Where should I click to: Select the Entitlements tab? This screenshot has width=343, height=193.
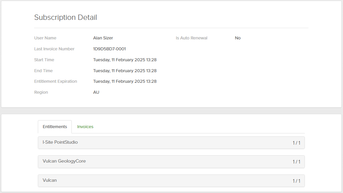[x=55, y=127]
